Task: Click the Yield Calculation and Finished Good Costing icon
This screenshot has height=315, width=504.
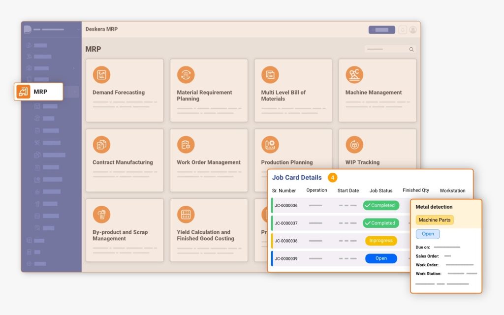Action: 186,215
